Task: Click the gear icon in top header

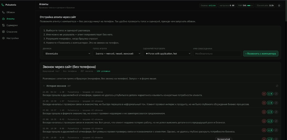Action: click(279, 6)
